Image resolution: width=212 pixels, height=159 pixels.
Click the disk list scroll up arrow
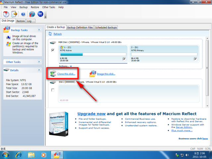207,38
